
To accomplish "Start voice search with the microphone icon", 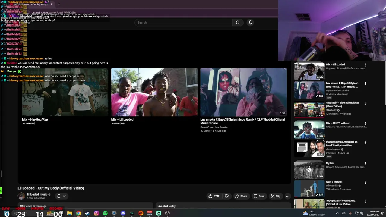I will point(250,22).
